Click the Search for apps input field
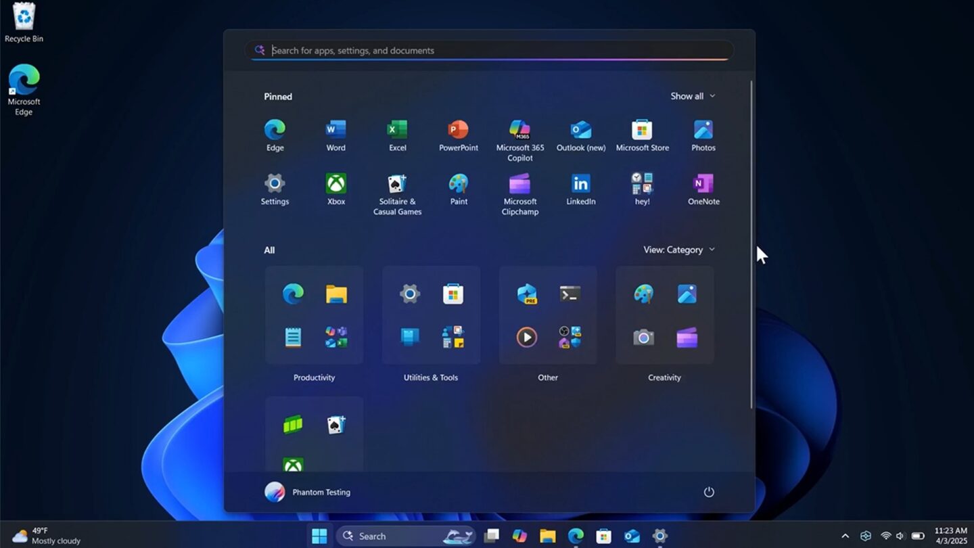Screen dimensions: 974x548 click(x=488, y=50)
